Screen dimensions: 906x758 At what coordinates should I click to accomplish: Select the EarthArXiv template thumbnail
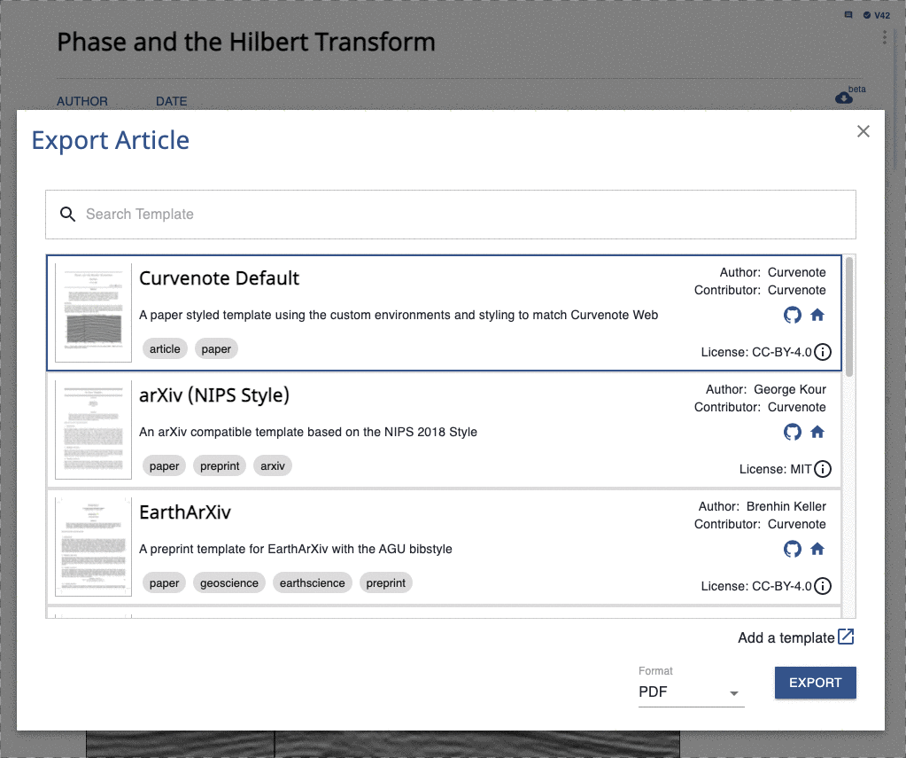coord(93,547)
